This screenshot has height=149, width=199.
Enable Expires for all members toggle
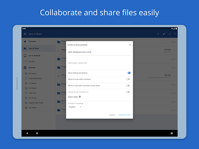tap(127, 92)
